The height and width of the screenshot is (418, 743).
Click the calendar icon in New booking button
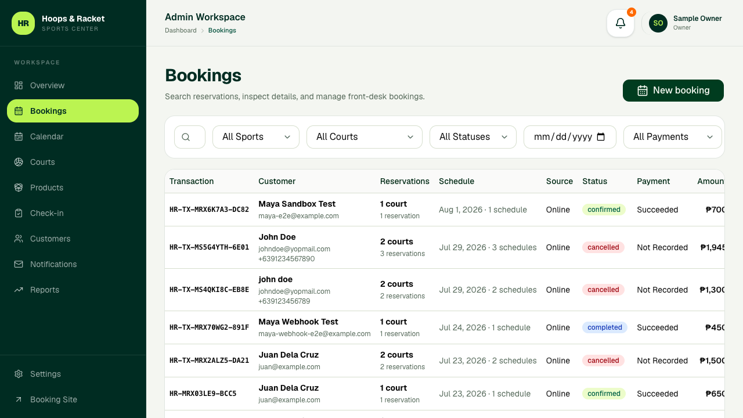[643, 91]
